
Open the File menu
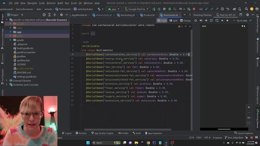click(11, 3)
